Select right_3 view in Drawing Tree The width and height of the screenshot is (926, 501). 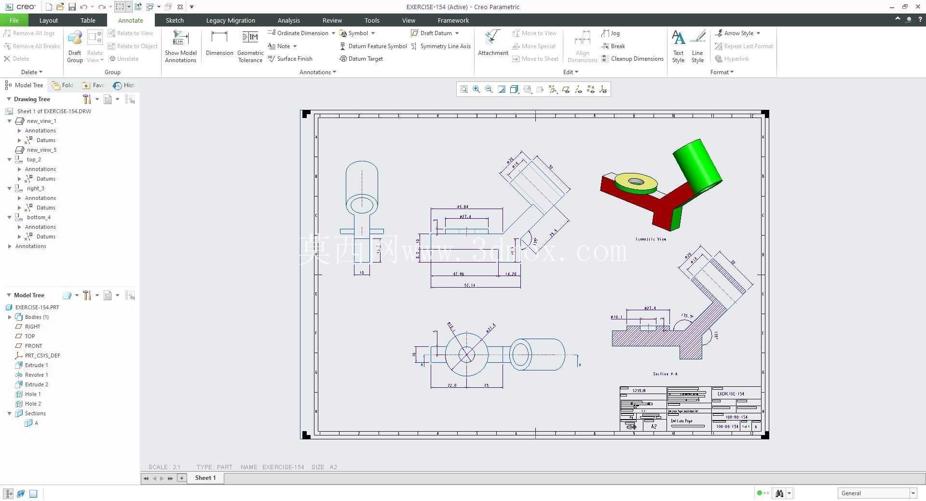[35, 188]
